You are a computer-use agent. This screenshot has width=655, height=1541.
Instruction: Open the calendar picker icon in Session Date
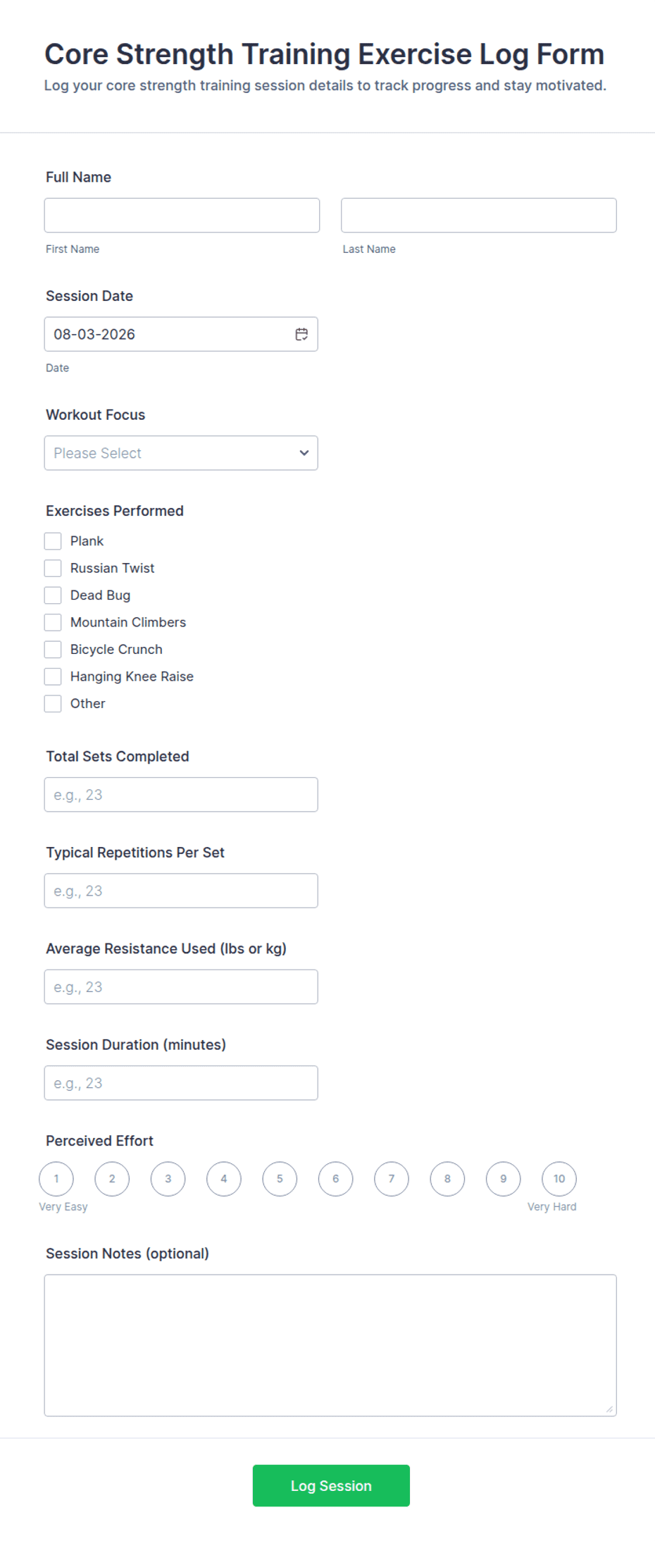pyautogui.click(x=301, y=334)
